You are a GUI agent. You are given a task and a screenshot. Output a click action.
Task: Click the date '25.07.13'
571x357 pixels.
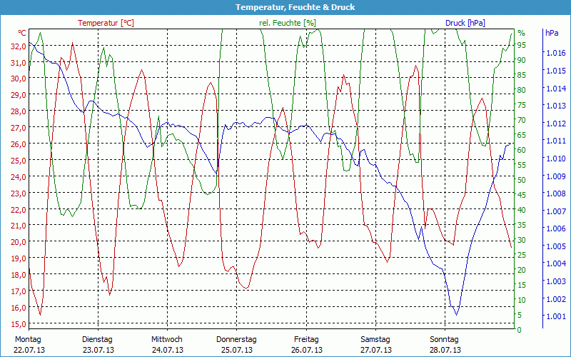(237, 350)
